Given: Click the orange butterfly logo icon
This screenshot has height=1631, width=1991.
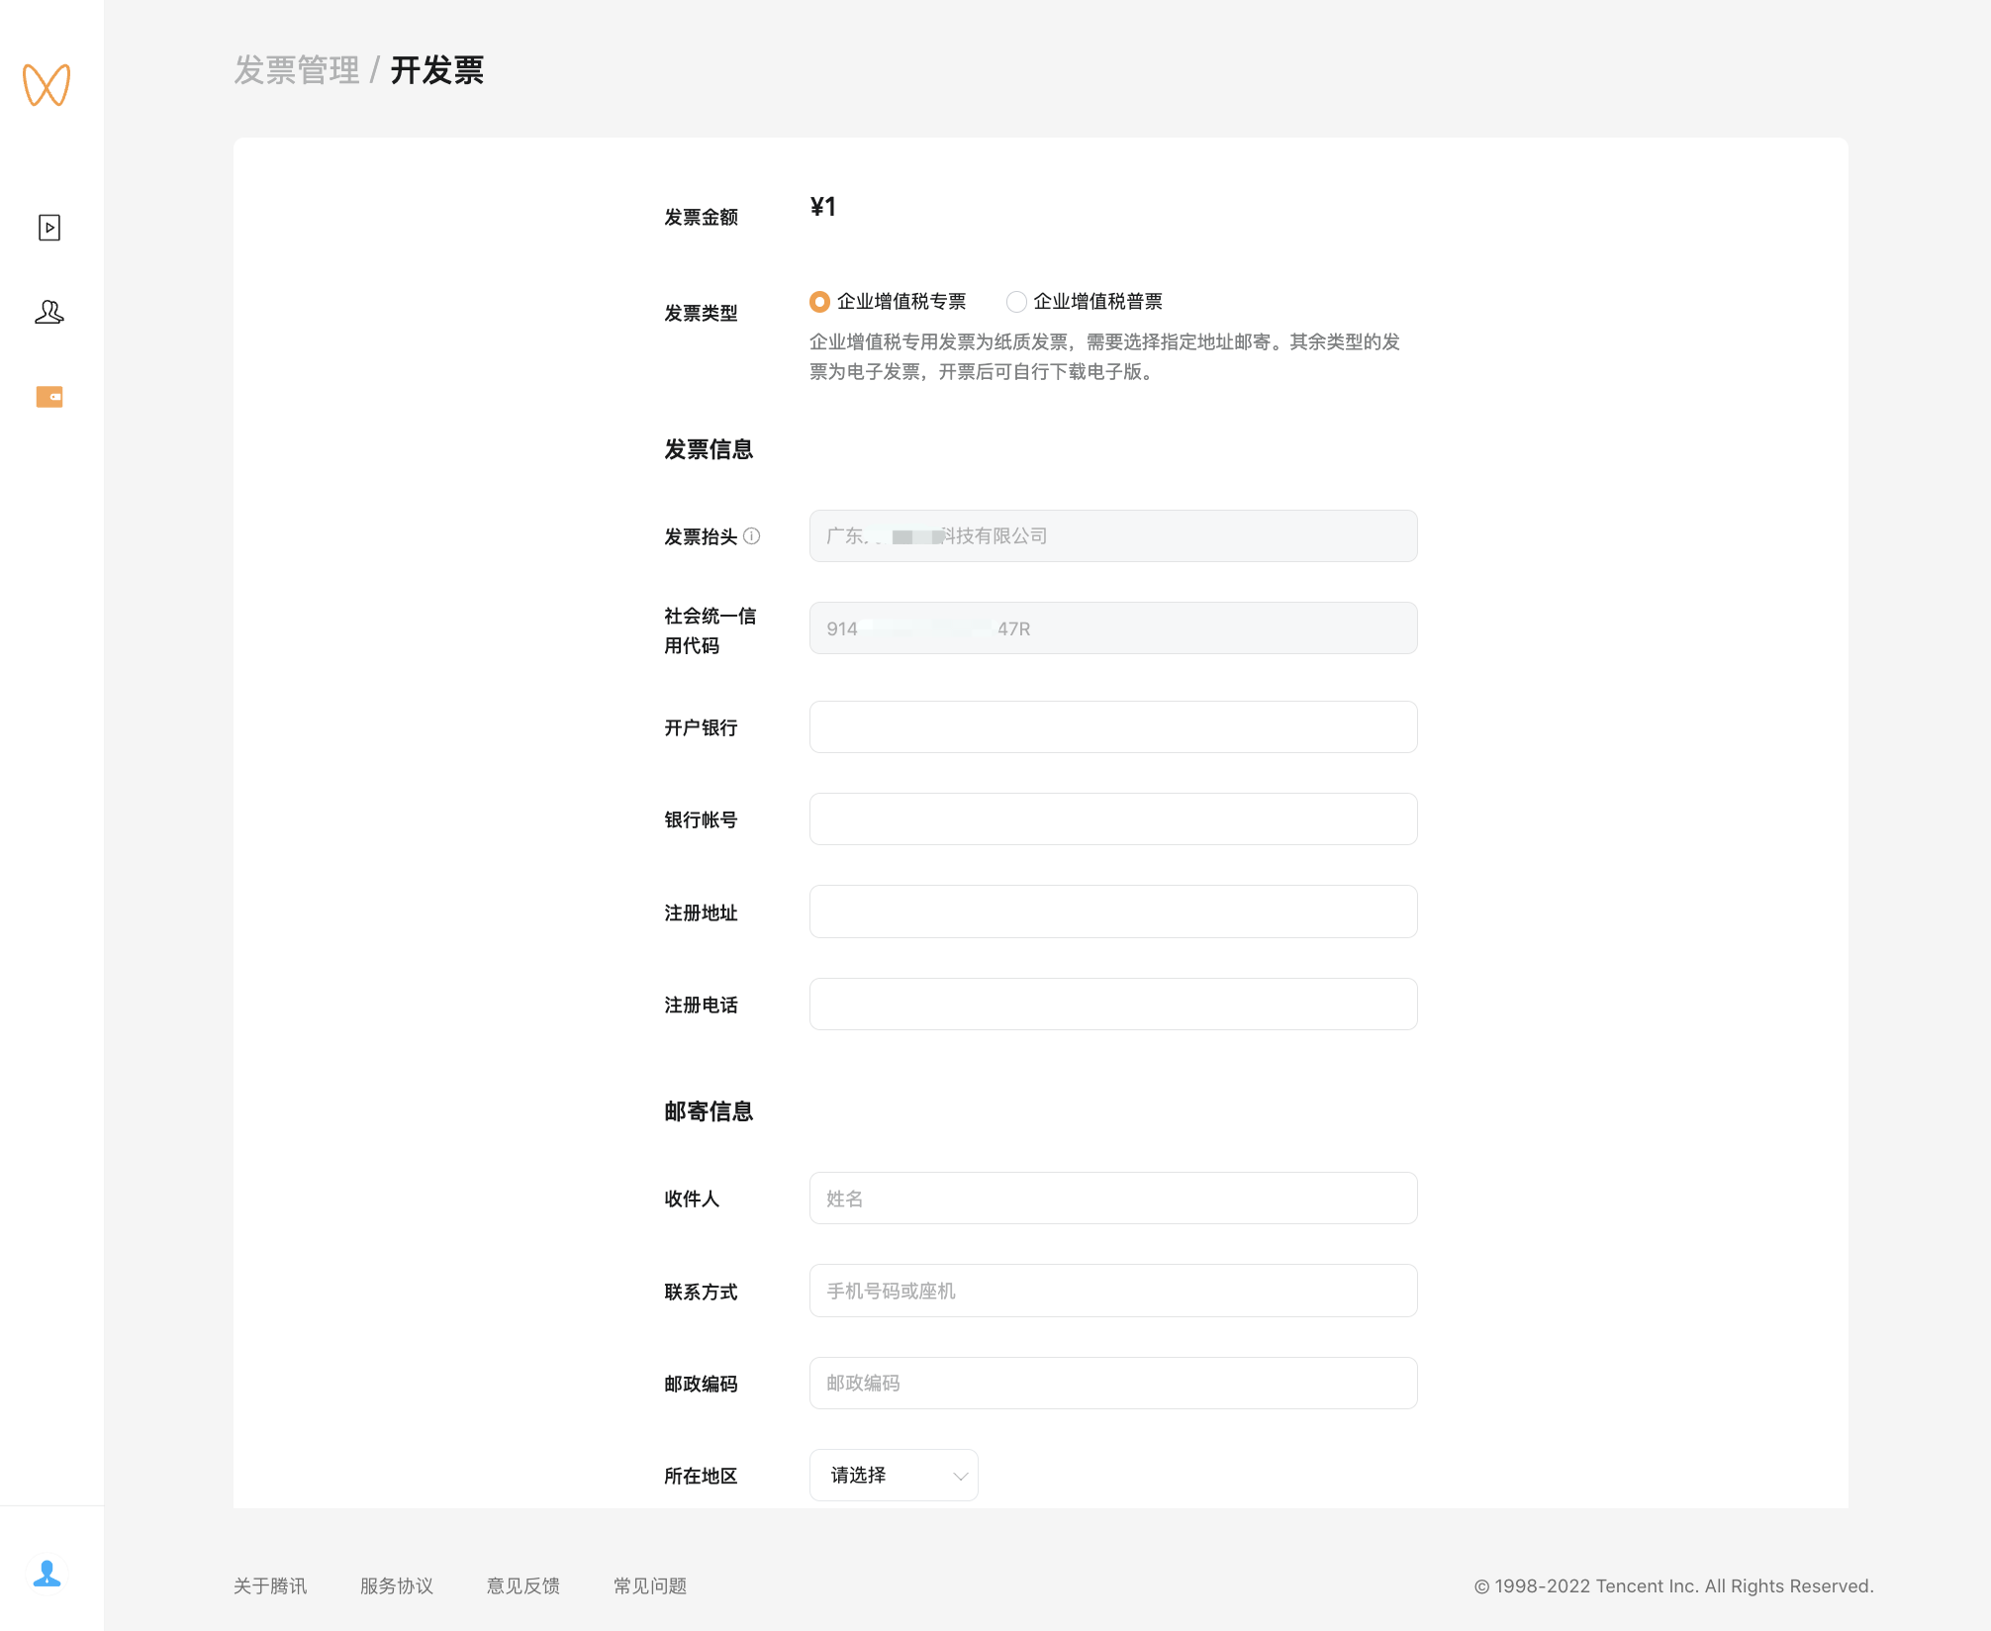Looking at the screenshot, I should [x=47, y=85].
